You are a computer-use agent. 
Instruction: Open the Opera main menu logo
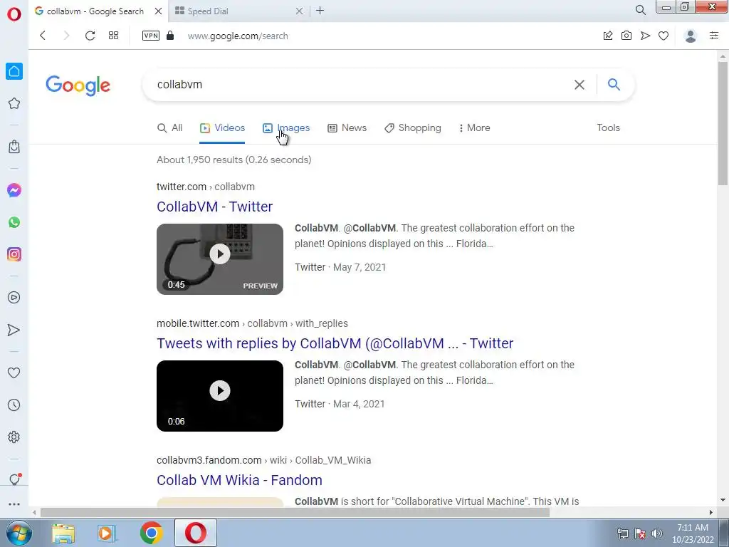click(x=14, y=14)
